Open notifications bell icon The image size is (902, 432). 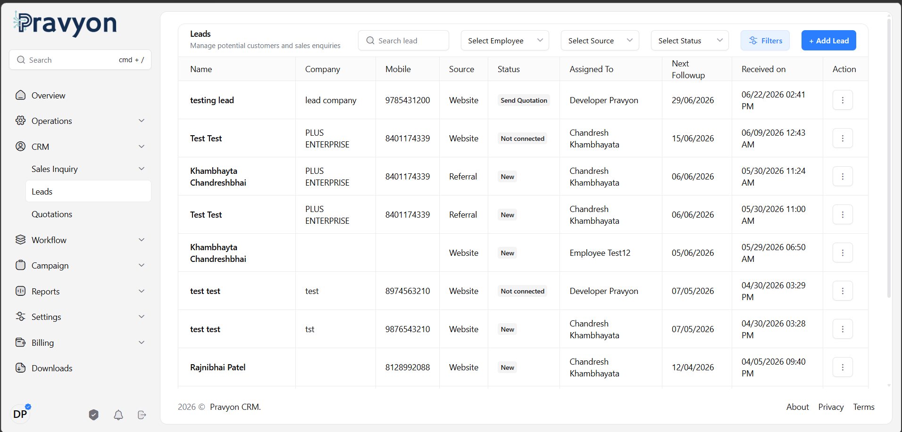(118, 415)
